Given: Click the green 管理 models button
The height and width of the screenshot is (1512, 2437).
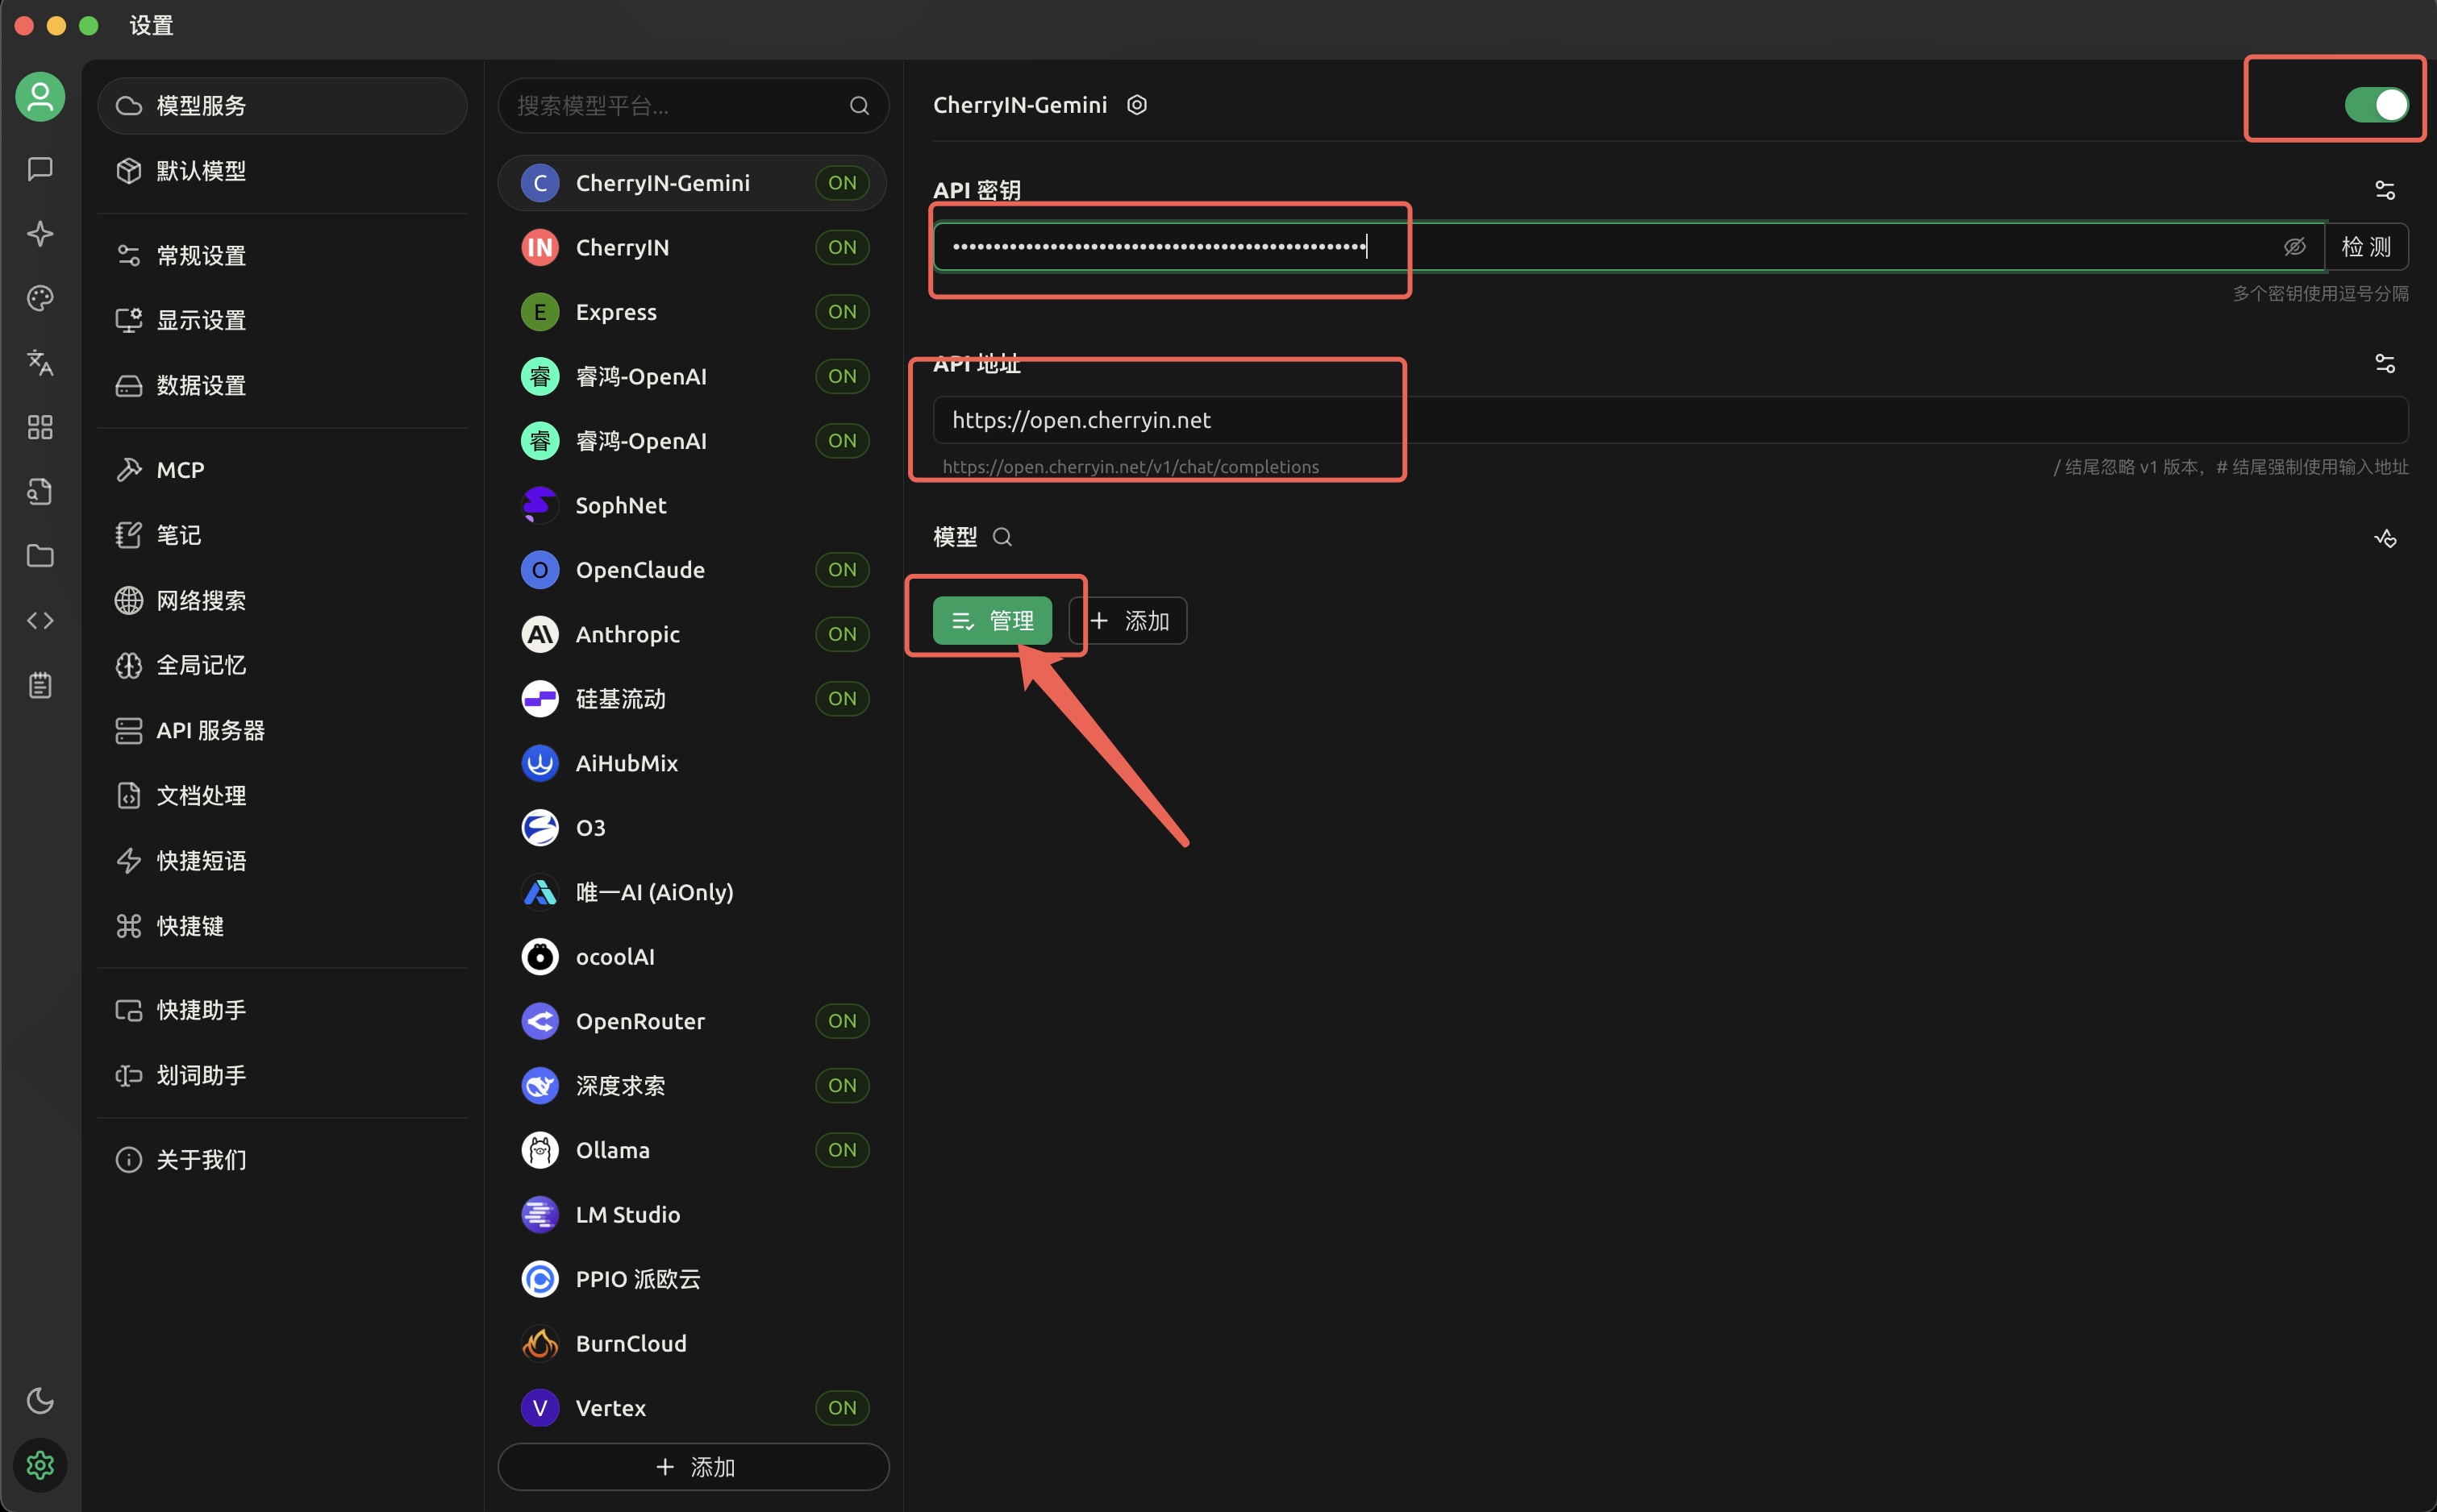Looking at the screenshot, I should (991, 621).
